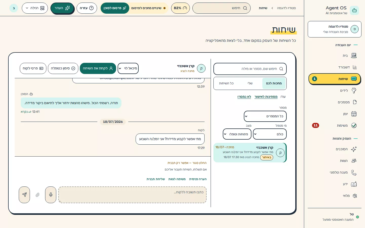Image resolution: width=365 pixels, height=228 pixels.
Task: Click the פרטי לקוח button
Action: [33, 68]
